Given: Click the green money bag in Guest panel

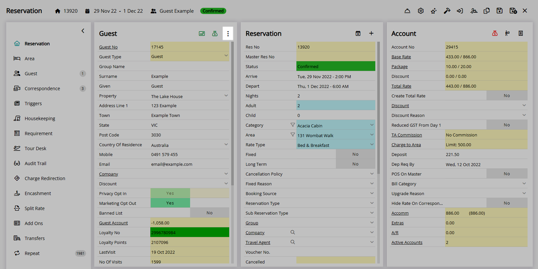Looking at the screenshot, I should (215, 34).
